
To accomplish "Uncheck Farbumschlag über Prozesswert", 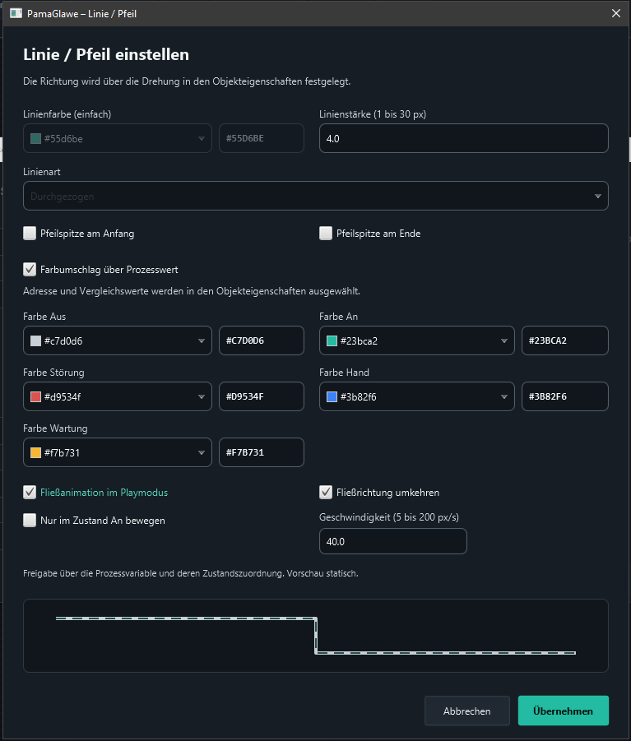I will click(30, 270).
